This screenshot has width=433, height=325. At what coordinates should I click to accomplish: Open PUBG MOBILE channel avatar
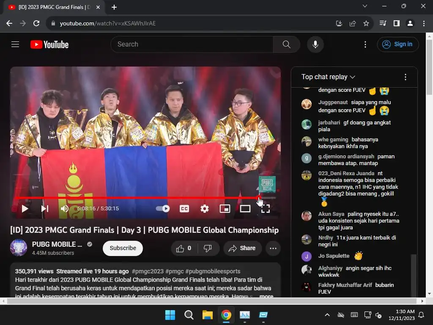[19, 248]
